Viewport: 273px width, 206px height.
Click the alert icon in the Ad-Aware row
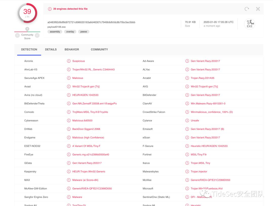click(x=187, y=61)
